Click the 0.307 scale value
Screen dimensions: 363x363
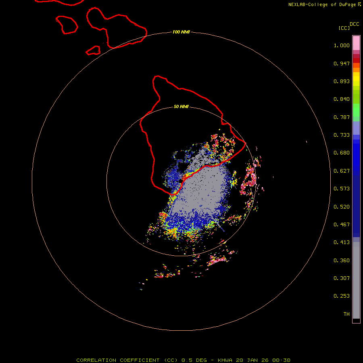click(x=342, y=278)
